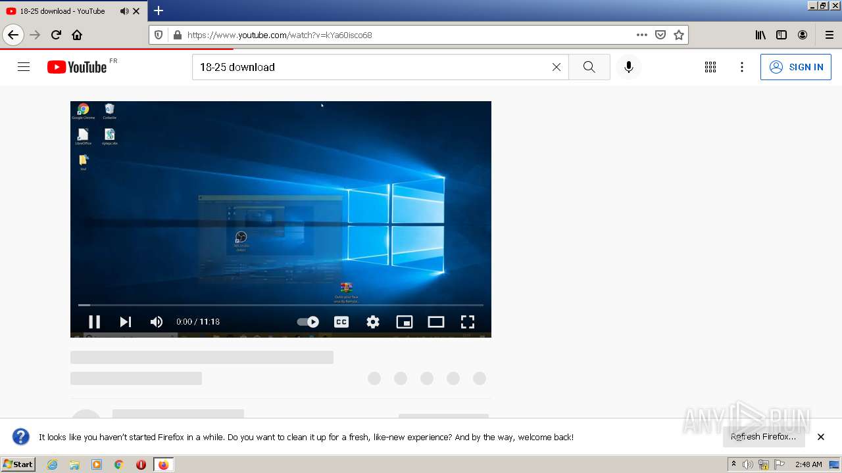Viewport: 842px width, 473px height.
Task: Open page actions three-dot menu
Action: [642, 35]
